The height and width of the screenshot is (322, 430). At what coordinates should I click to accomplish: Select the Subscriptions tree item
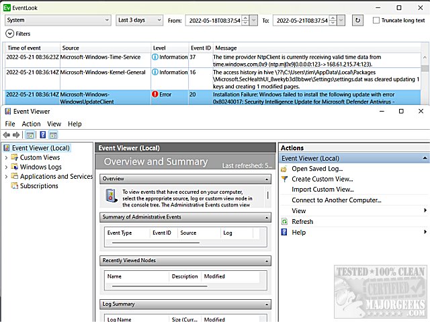click(39, 186)
